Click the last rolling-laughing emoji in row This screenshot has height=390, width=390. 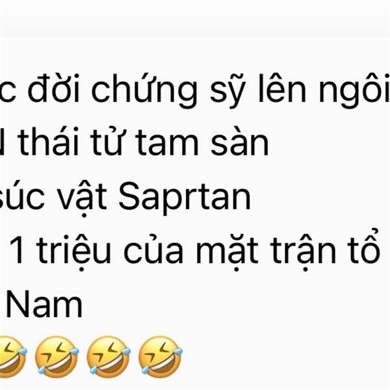pyautogui.click(x=160, y=356)
